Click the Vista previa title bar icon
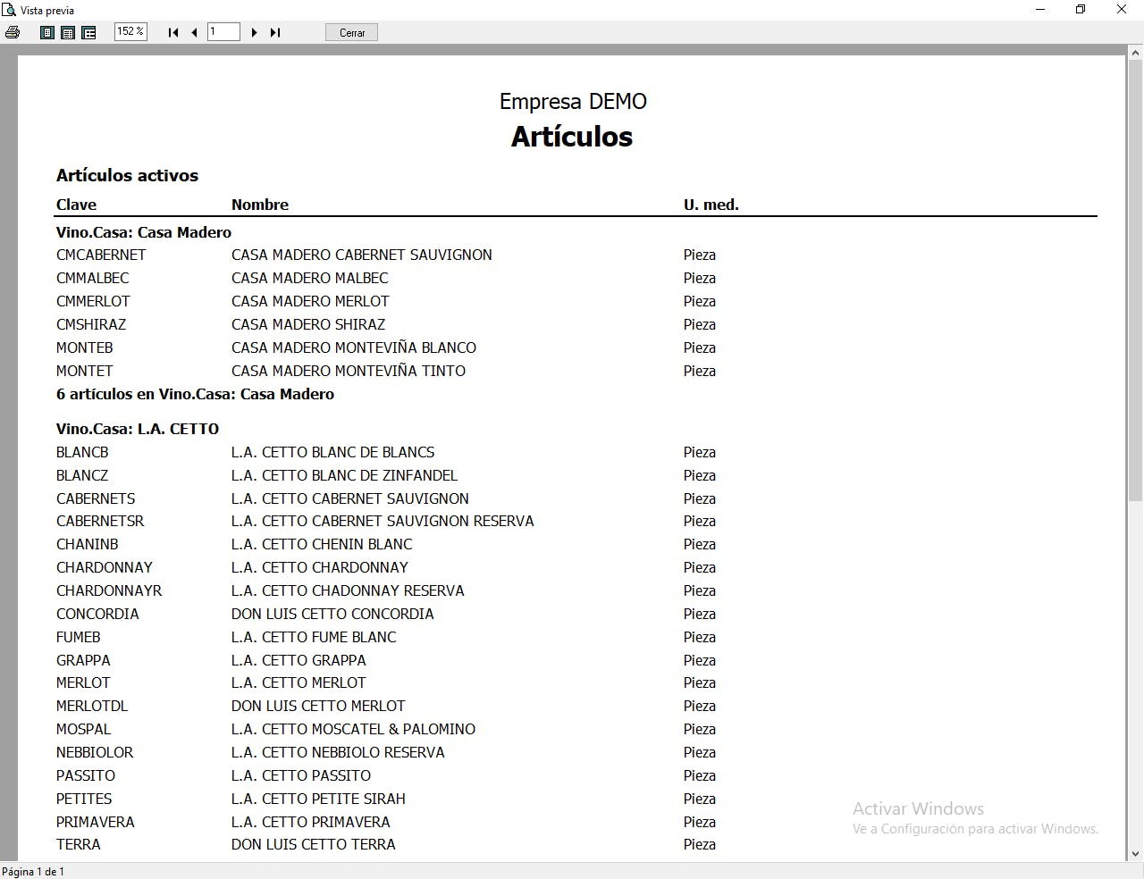The width and height of the screenshot is (1144, 879). (9, 10)
